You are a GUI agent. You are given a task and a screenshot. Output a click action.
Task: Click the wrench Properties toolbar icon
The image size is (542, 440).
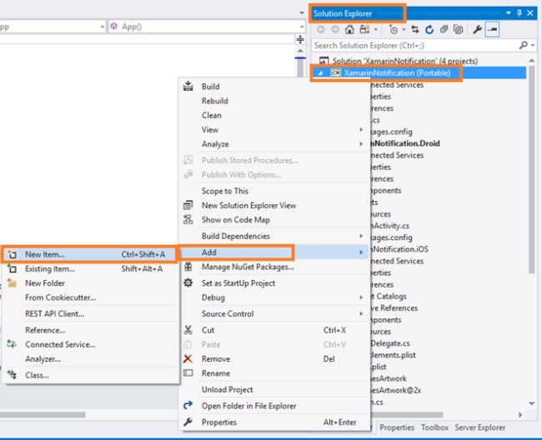477,30
